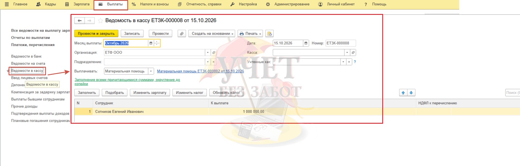Open the Зарплата section
520x166 pixels.
point(78,4)
